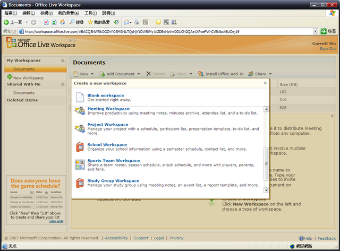The height and width of the screenshot is (251, 340).
Task: Click the Print toolbar icon
Action: [137, 22]
